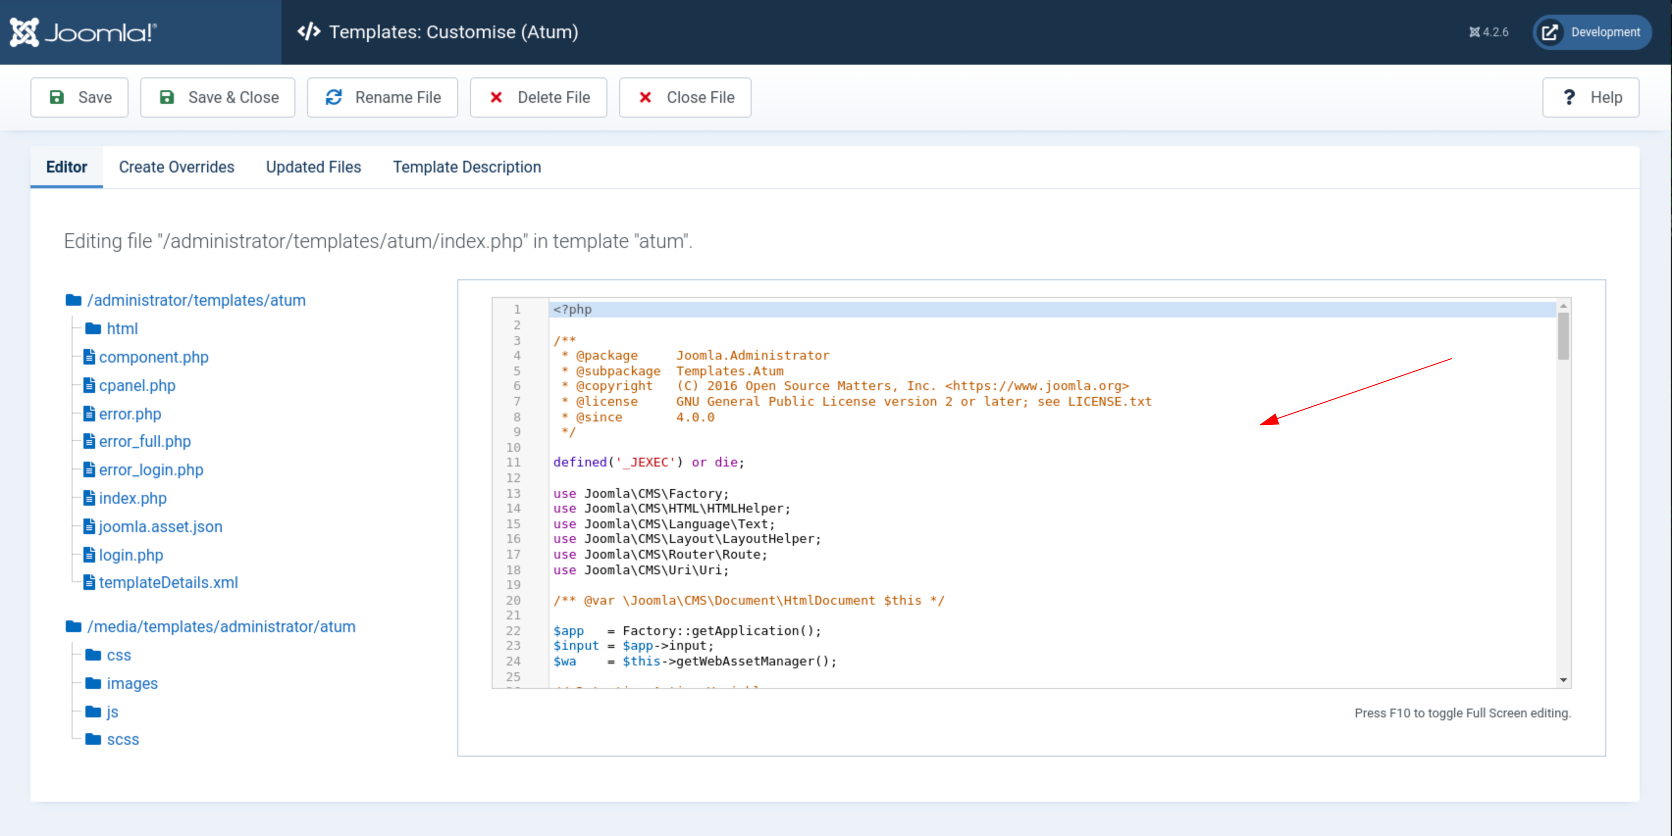Click the file icon next to templateDetails.xml
Image resolution: width=1672 pixels, height=836 pixels.
pyautogui.click(x=90, y=582)
